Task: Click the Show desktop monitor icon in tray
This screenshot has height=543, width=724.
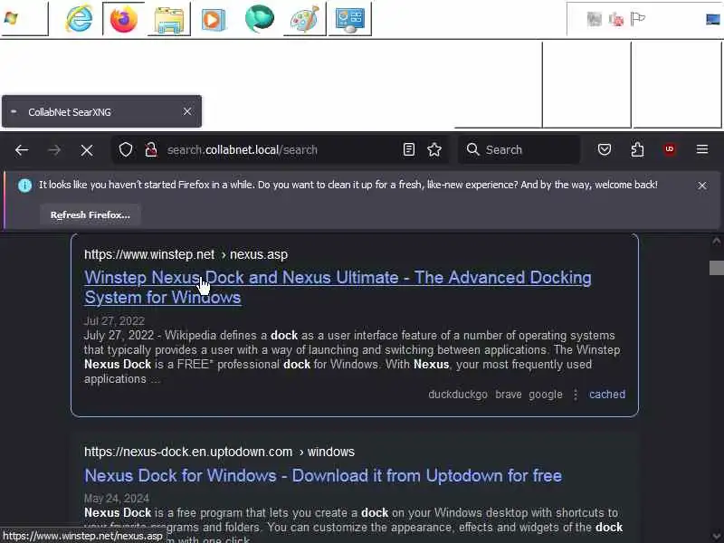Action: [x=713, y=19]
